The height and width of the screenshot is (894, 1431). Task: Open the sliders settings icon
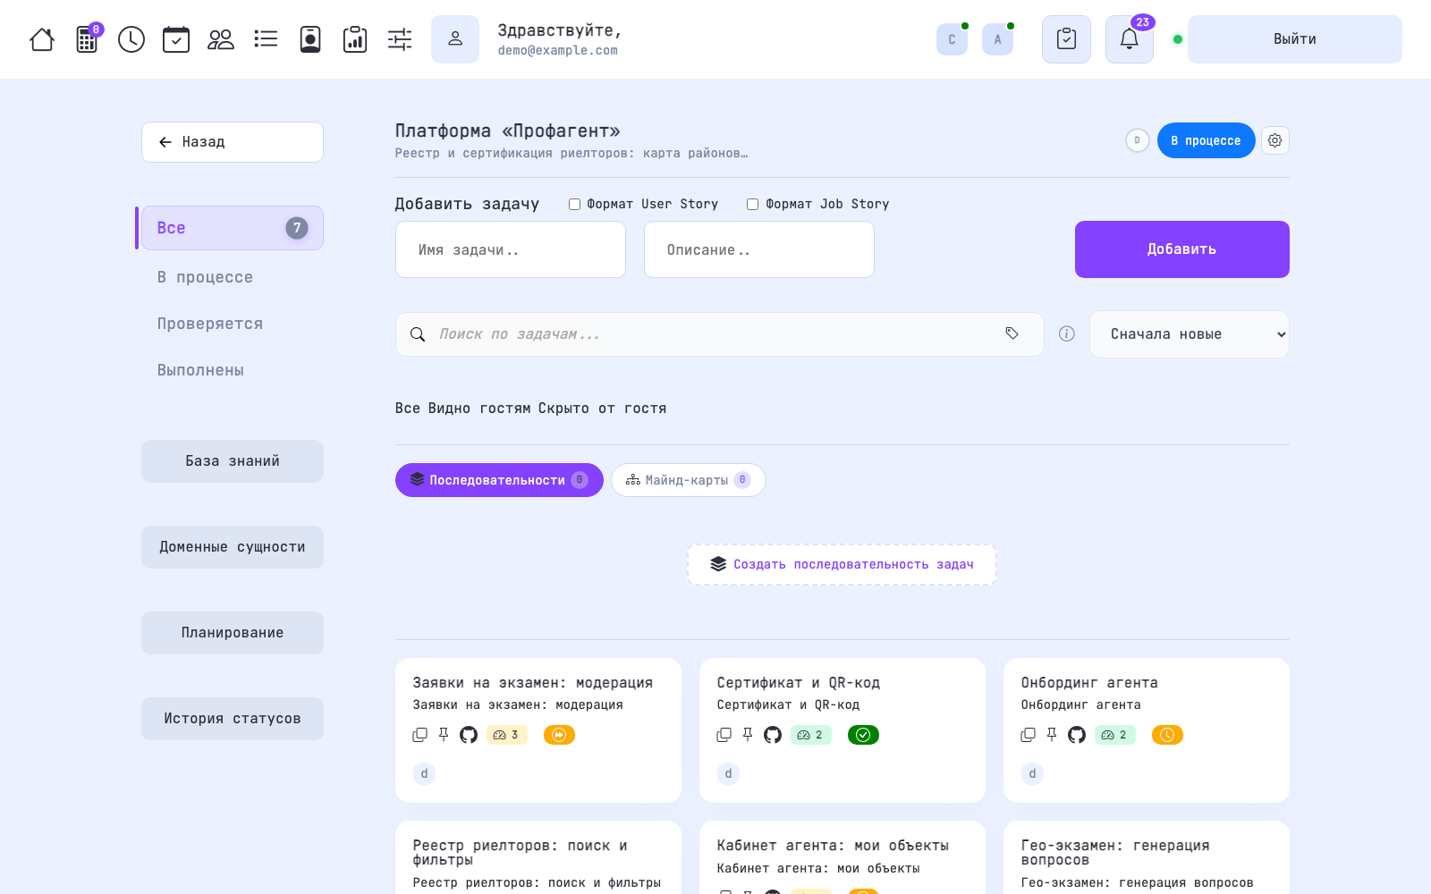tap(400, 39)
